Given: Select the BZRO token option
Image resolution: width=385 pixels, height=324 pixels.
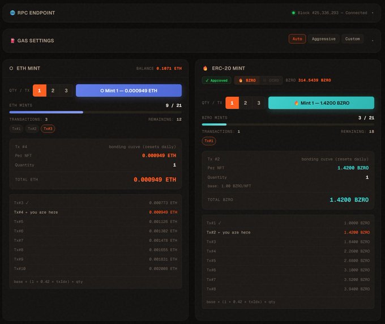Looking at the screenshot, I should (x=247, y=80).
